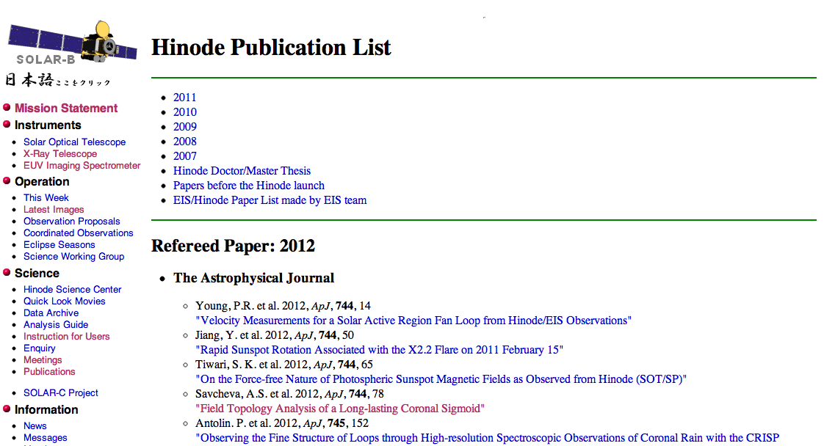Open the Velocity Measurements Fan Loop paper
Image resolution: width=824 pixels, height=446 pixels.
pos(413,321)
